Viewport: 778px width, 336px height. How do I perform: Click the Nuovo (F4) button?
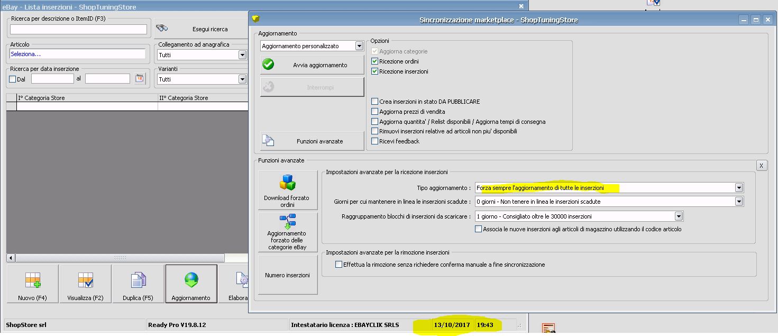click(x=32, y=284)
